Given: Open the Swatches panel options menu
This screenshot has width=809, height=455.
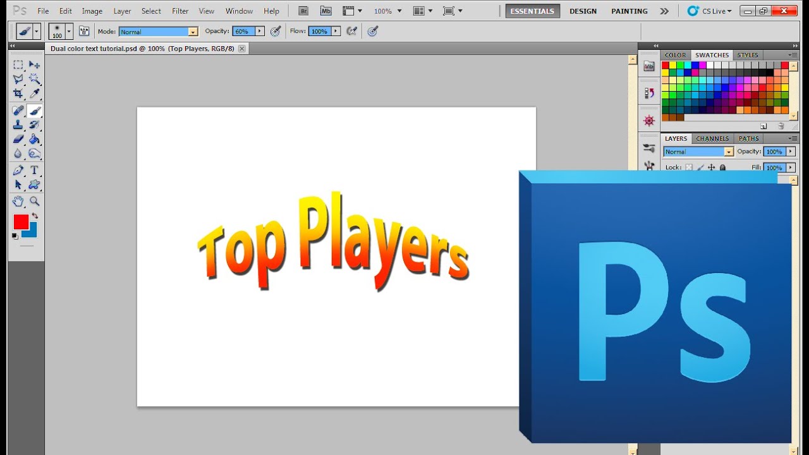Looking at the screenshot, I should [x=793, y=55].
